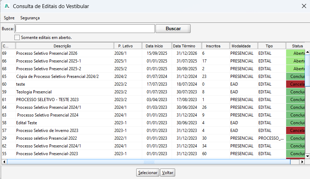Viewport: 310px width, 179px height.
Task: Select row Processo Seletivo Presencial 2025-1
Action: coord(153,61)
